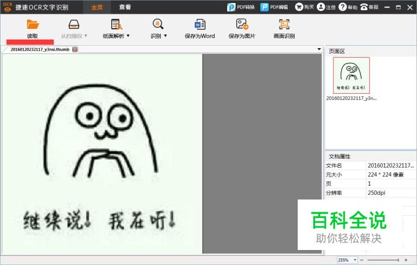Click the thumbnail caption 20160120232117_y3n...
Image resolution: width=417 pixels, height=265 pixels.
pyautogui.click(x=351, y=98)
